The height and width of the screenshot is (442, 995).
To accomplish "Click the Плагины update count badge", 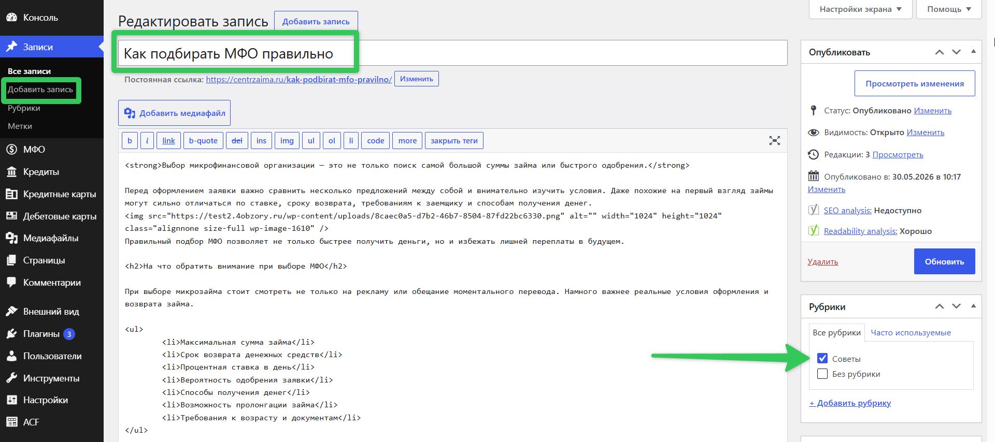I will tap(69, 334).
